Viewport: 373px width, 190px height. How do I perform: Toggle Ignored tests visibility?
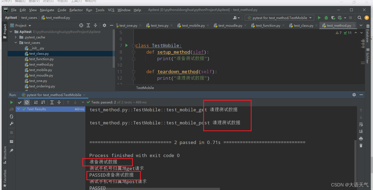(27, 102)
